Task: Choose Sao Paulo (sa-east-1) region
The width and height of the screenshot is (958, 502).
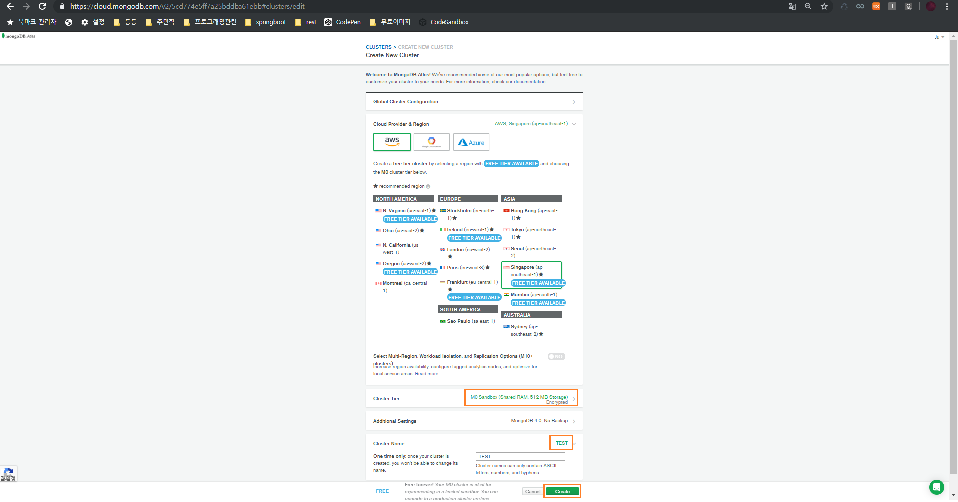Action: [468, 321]
